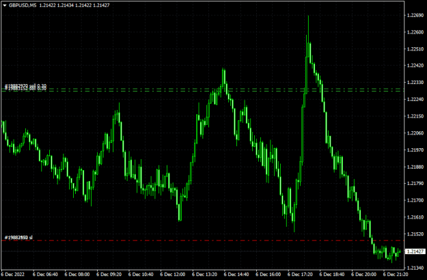Screen dimensions: 427x280
Task: Click price level 1.22600 on the price axis
Action: [x=415, y=32]
